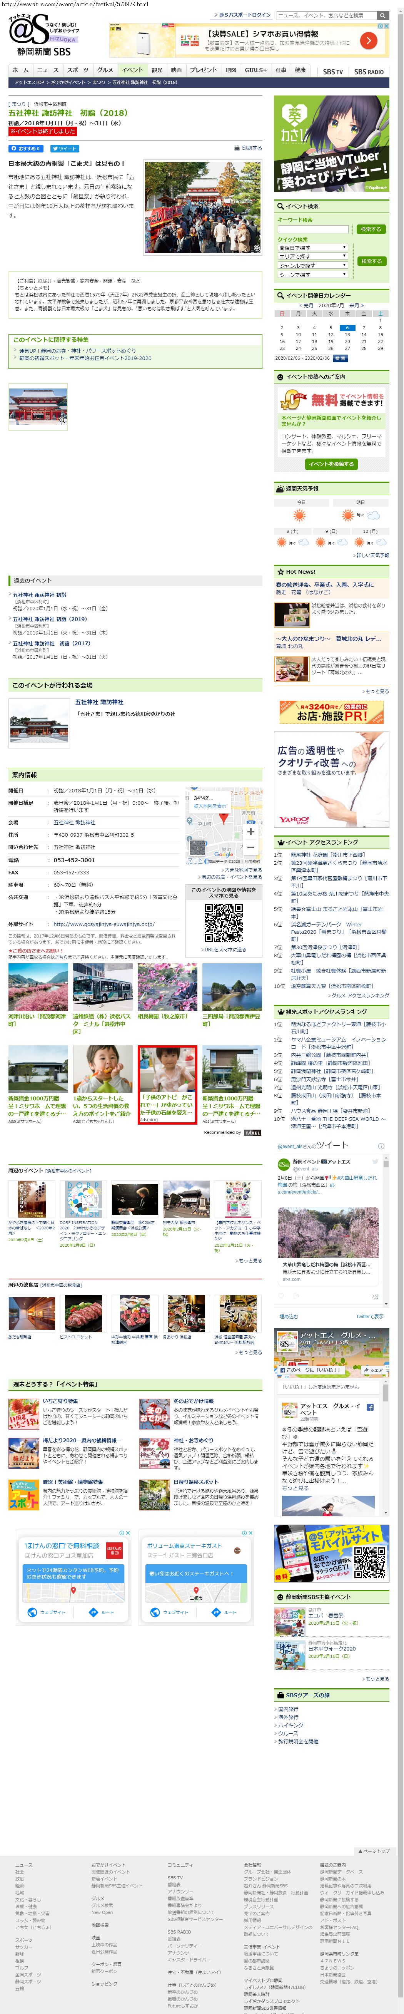Open the エリアで探す dropdown
Viewport: 404px width, 2014px height.
[x=312, y=256]
